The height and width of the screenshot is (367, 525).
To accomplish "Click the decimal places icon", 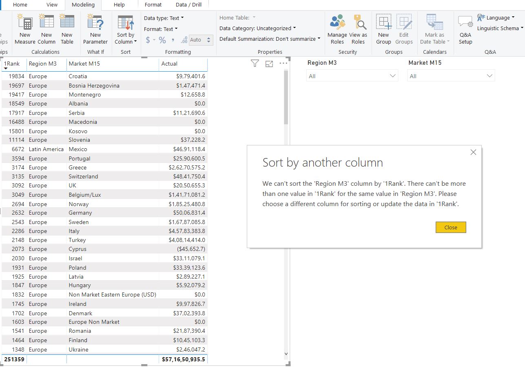I will pos(184,40).
